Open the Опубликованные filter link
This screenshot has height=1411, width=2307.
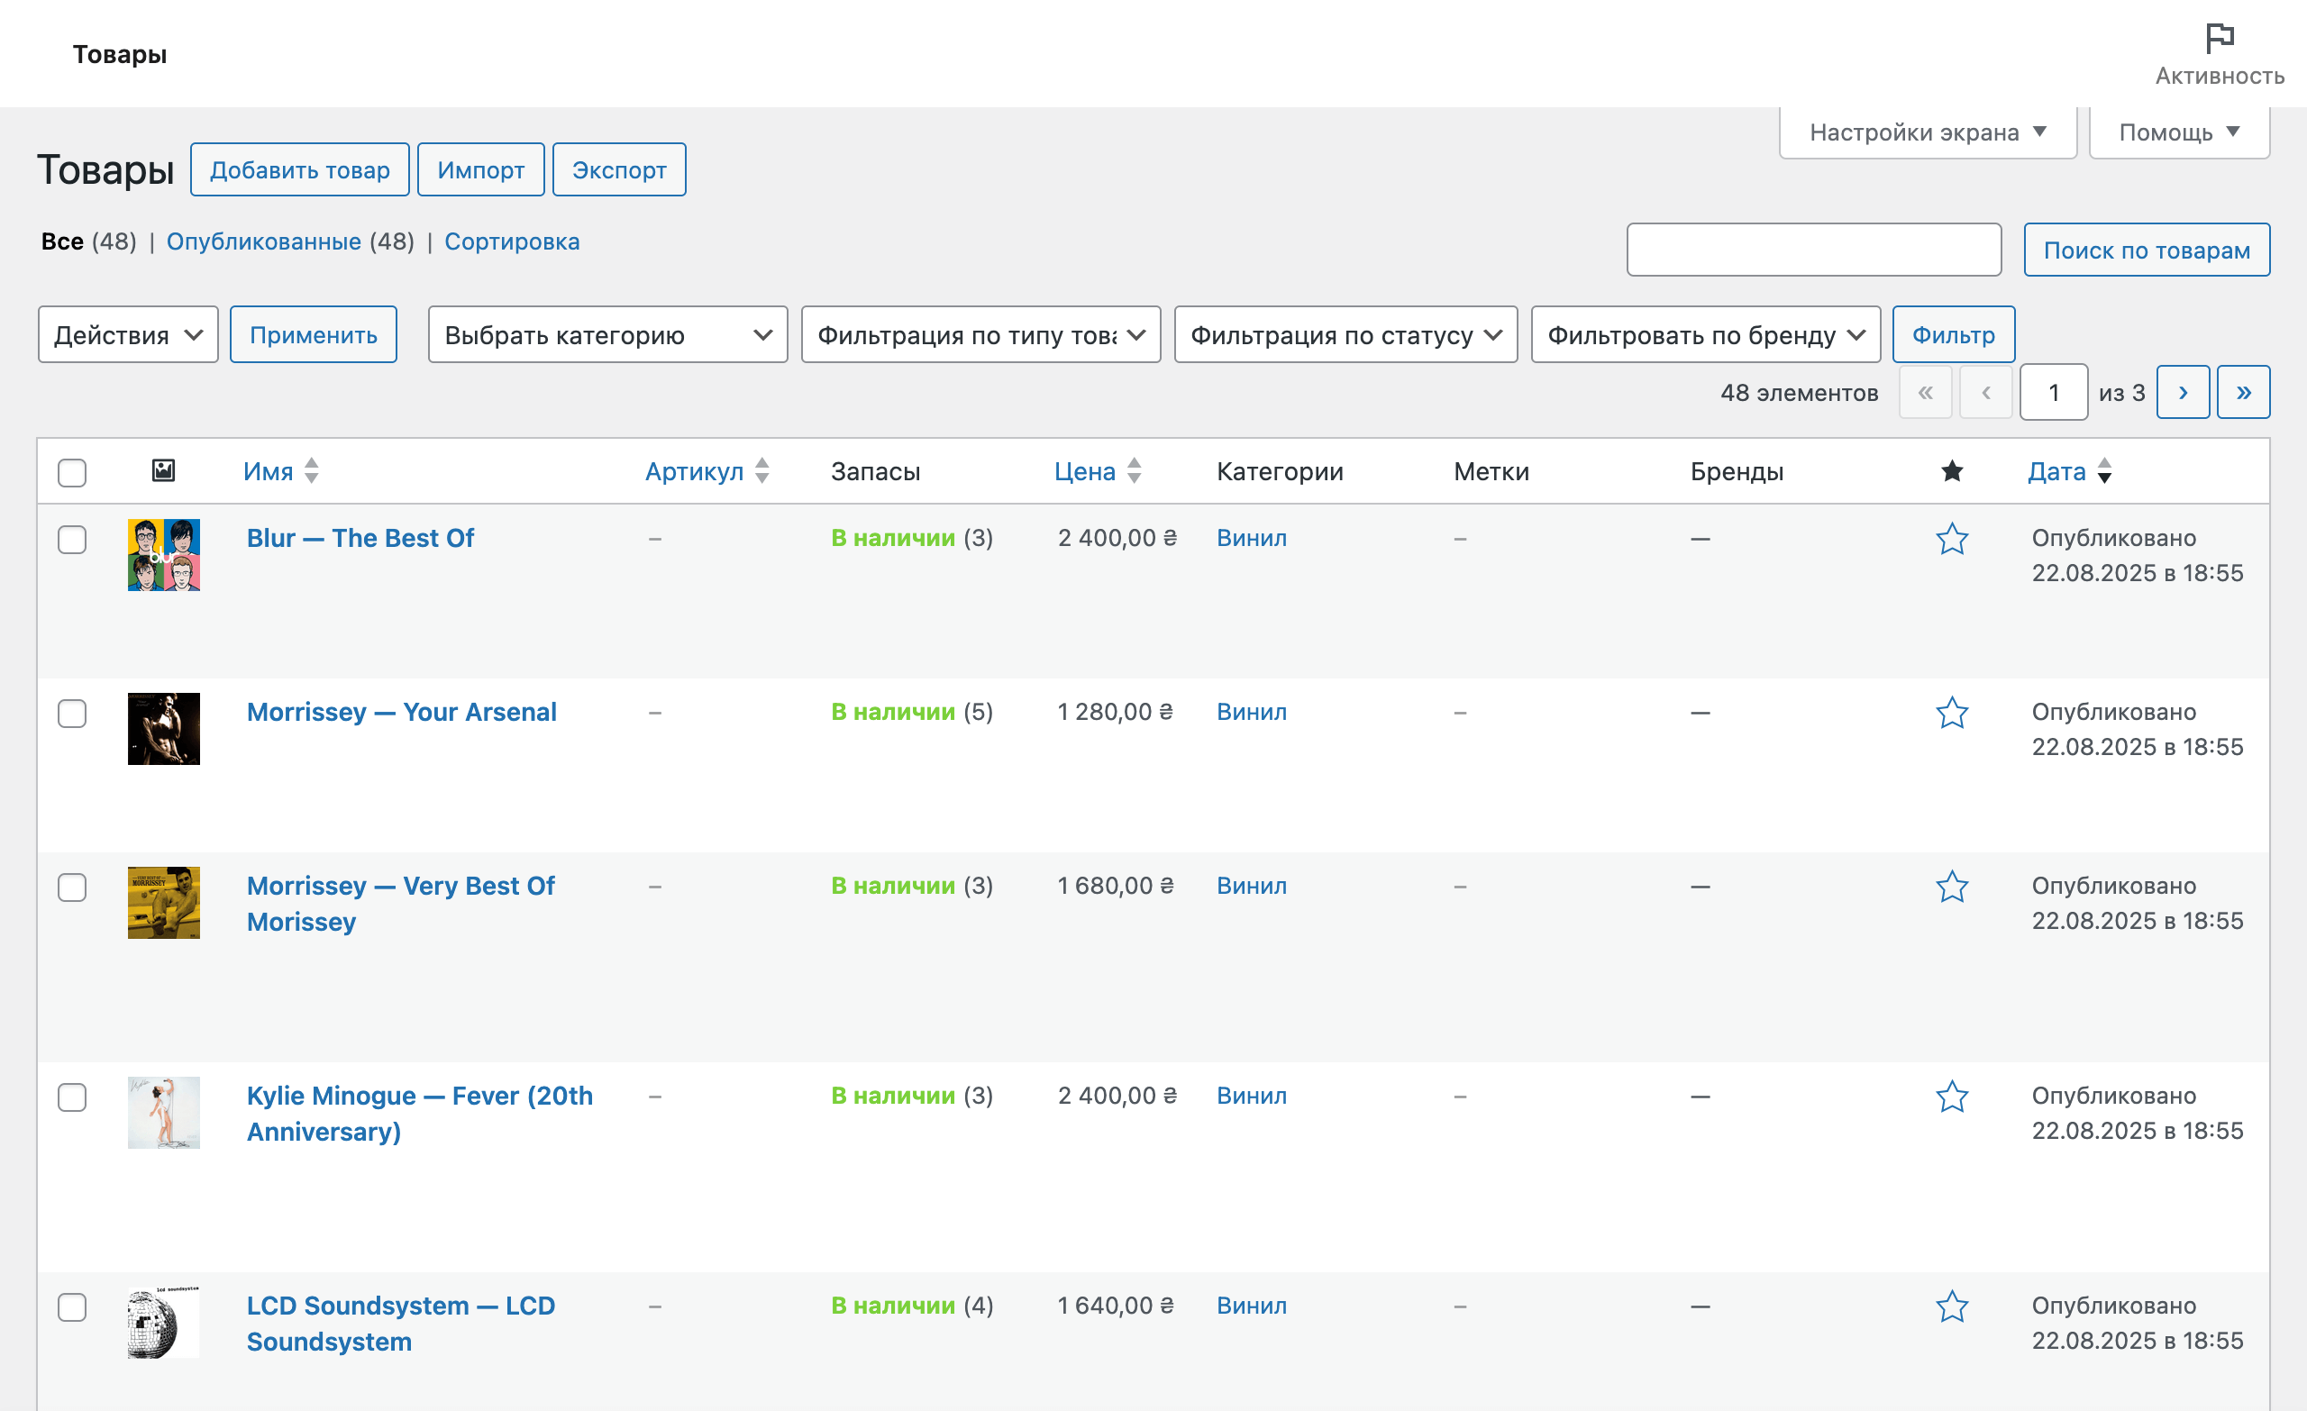pyautogui.click(x=263, y=241)
